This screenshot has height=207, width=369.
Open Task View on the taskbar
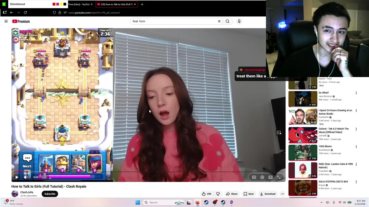189,202
